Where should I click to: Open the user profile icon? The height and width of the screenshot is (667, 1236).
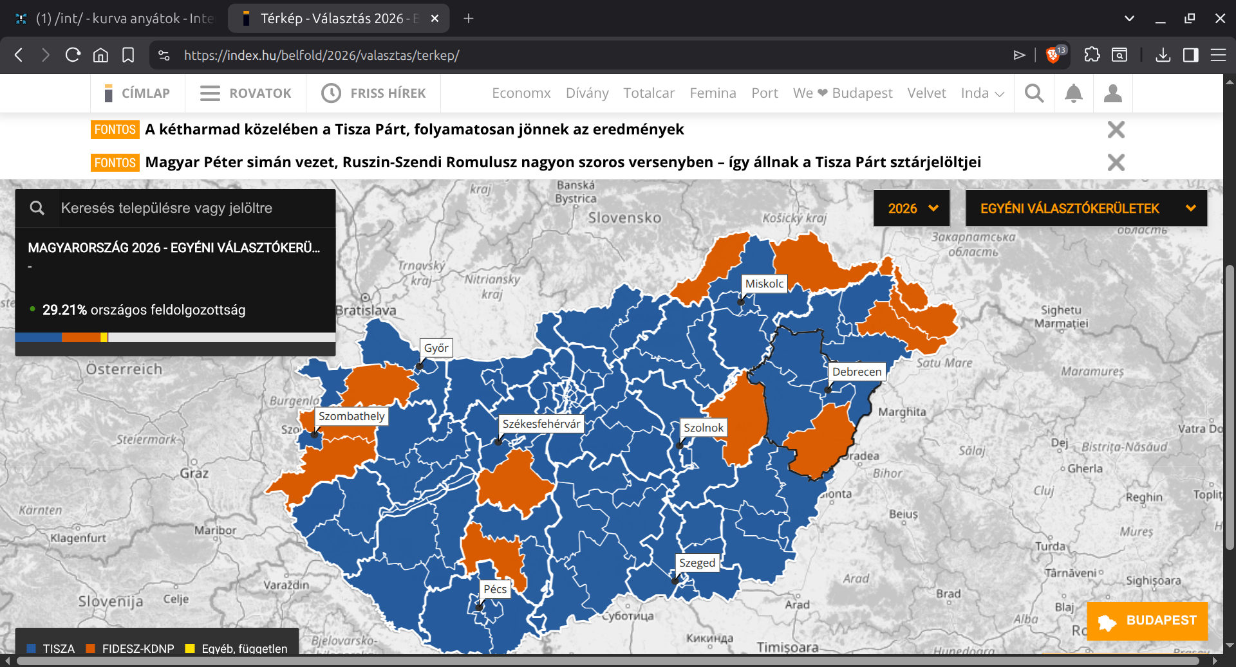click(x=1112, y=93)
